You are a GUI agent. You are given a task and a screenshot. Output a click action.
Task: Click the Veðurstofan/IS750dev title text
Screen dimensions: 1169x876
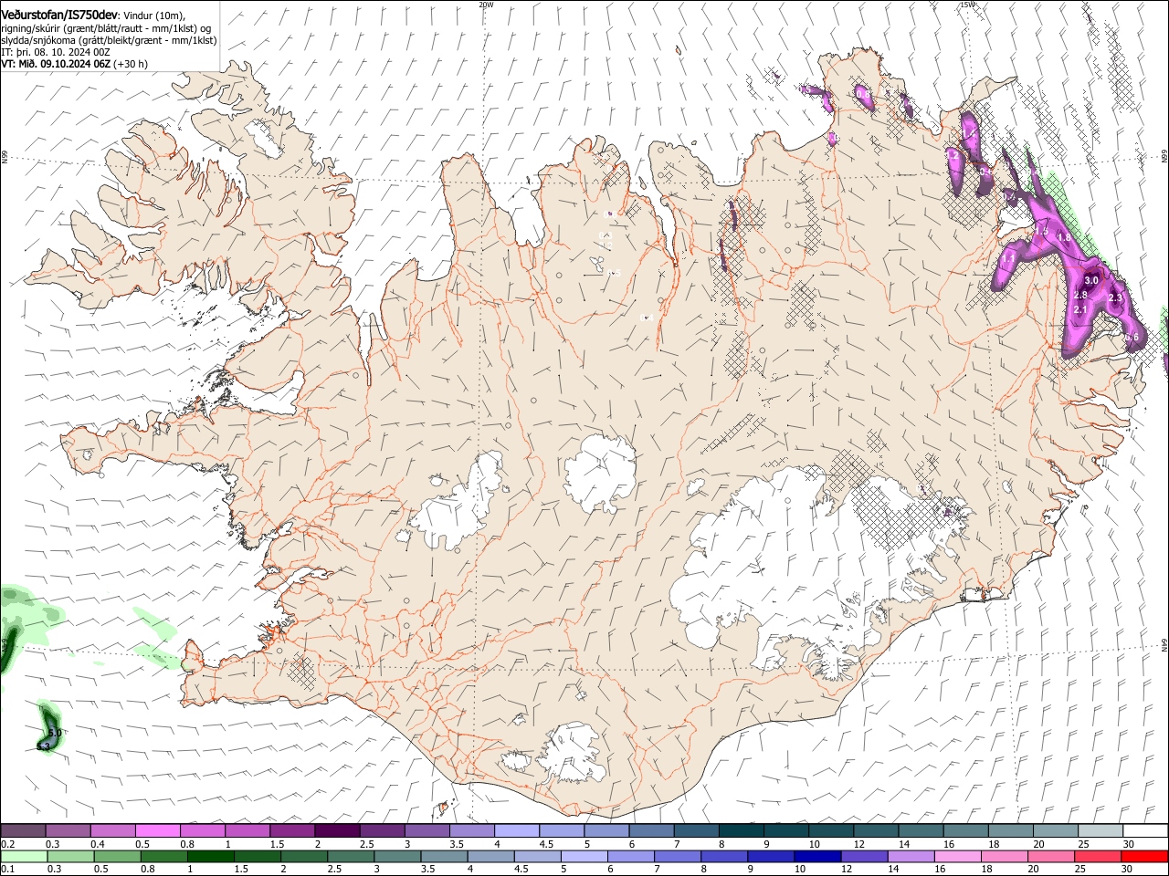(59, 15)
